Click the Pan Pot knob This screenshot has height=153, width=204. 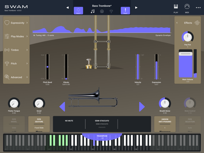(188, 37)
